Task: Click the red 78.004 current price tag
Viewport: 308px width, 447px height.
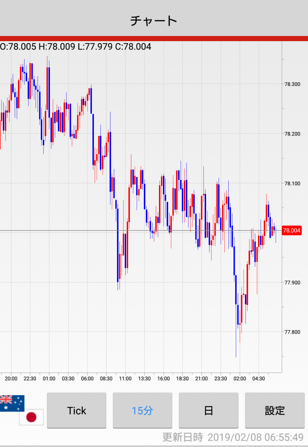Action: click(291, 231)
